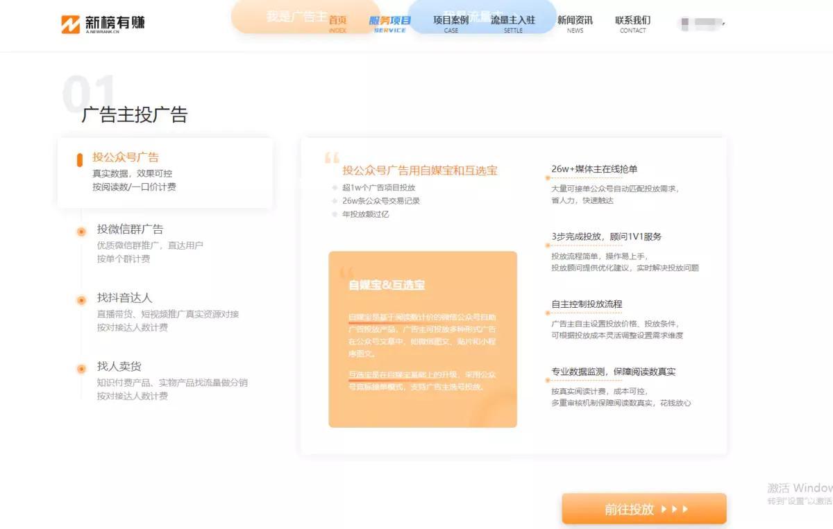
Task: Open the 联系我们 nav item
Action: pos(633,24)
